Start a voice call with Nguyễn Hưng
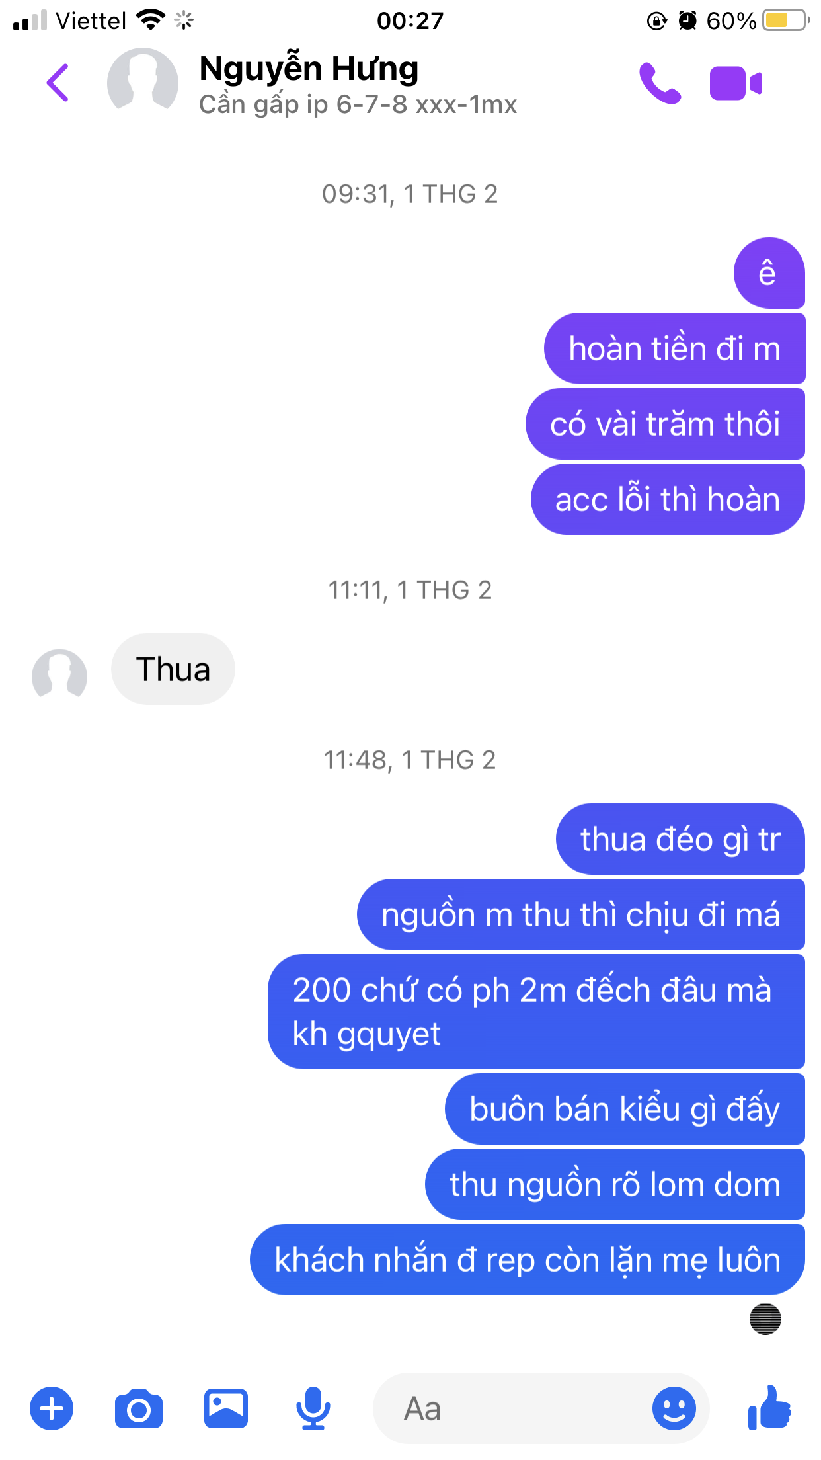The width and height of the screenshot is (821, 1460). [x=660, y=83]
